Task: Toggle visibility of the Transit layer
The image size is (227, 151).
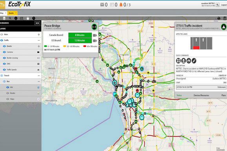Action: [2, 75]
